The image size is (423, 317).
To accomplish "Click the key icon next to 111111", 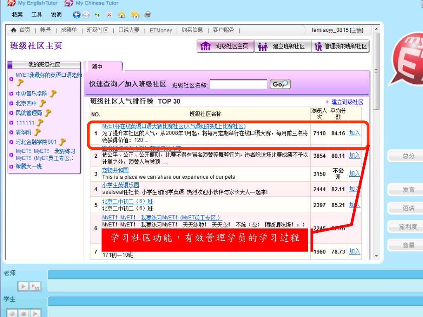I will pos(40,123).
